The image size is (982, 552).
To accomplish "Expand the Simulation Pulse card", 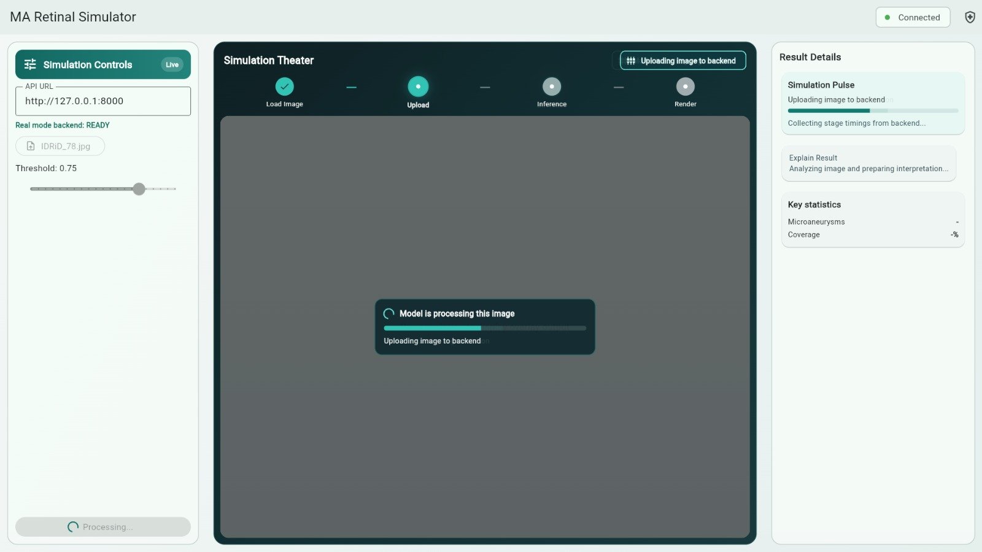I will click(872, 85).
